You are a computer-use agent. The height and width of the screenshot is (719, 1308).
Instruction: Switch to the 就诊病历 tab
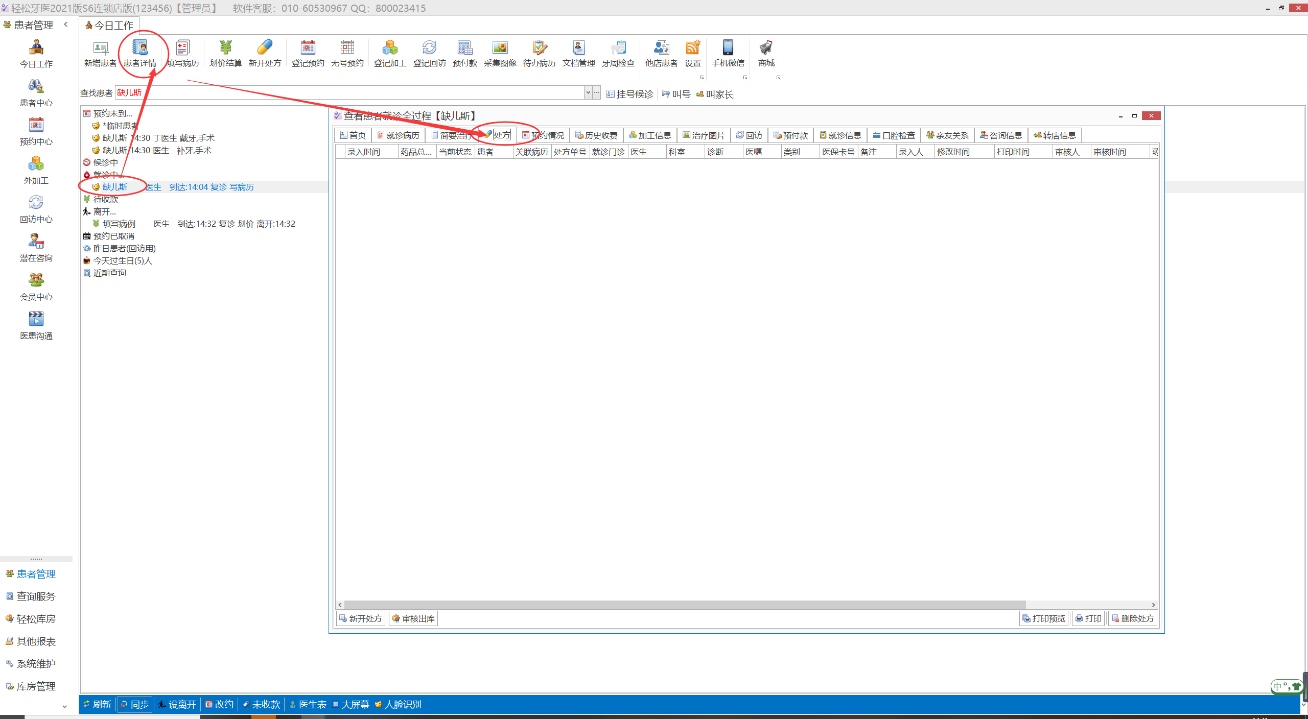(399, 135)
